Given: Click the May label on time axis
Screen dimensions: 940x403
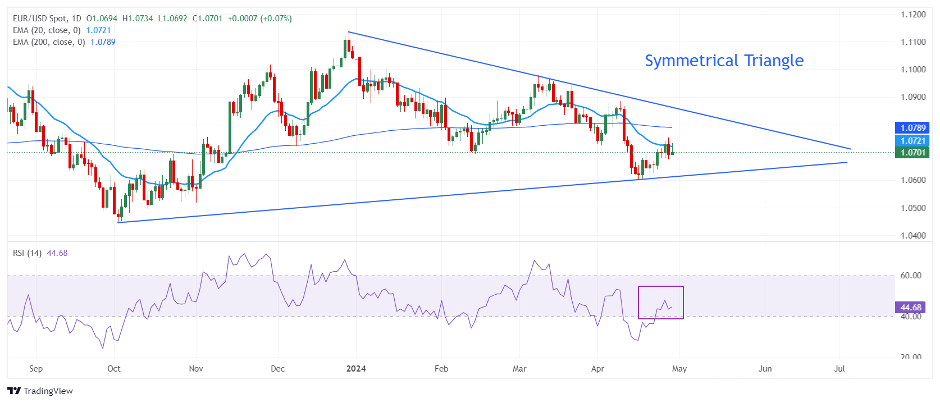Looking at the screenshot, I should tap(679, 369).
